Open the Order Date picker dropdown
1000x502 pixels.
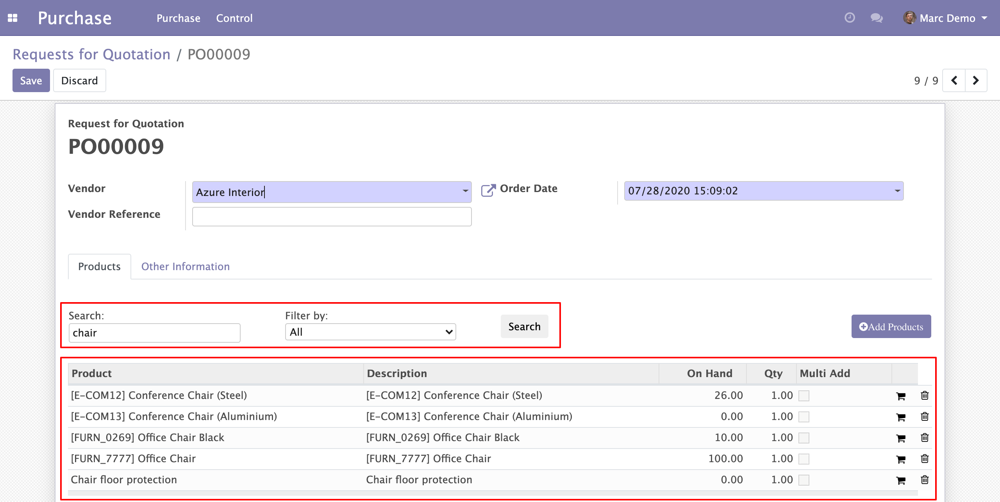897,191
